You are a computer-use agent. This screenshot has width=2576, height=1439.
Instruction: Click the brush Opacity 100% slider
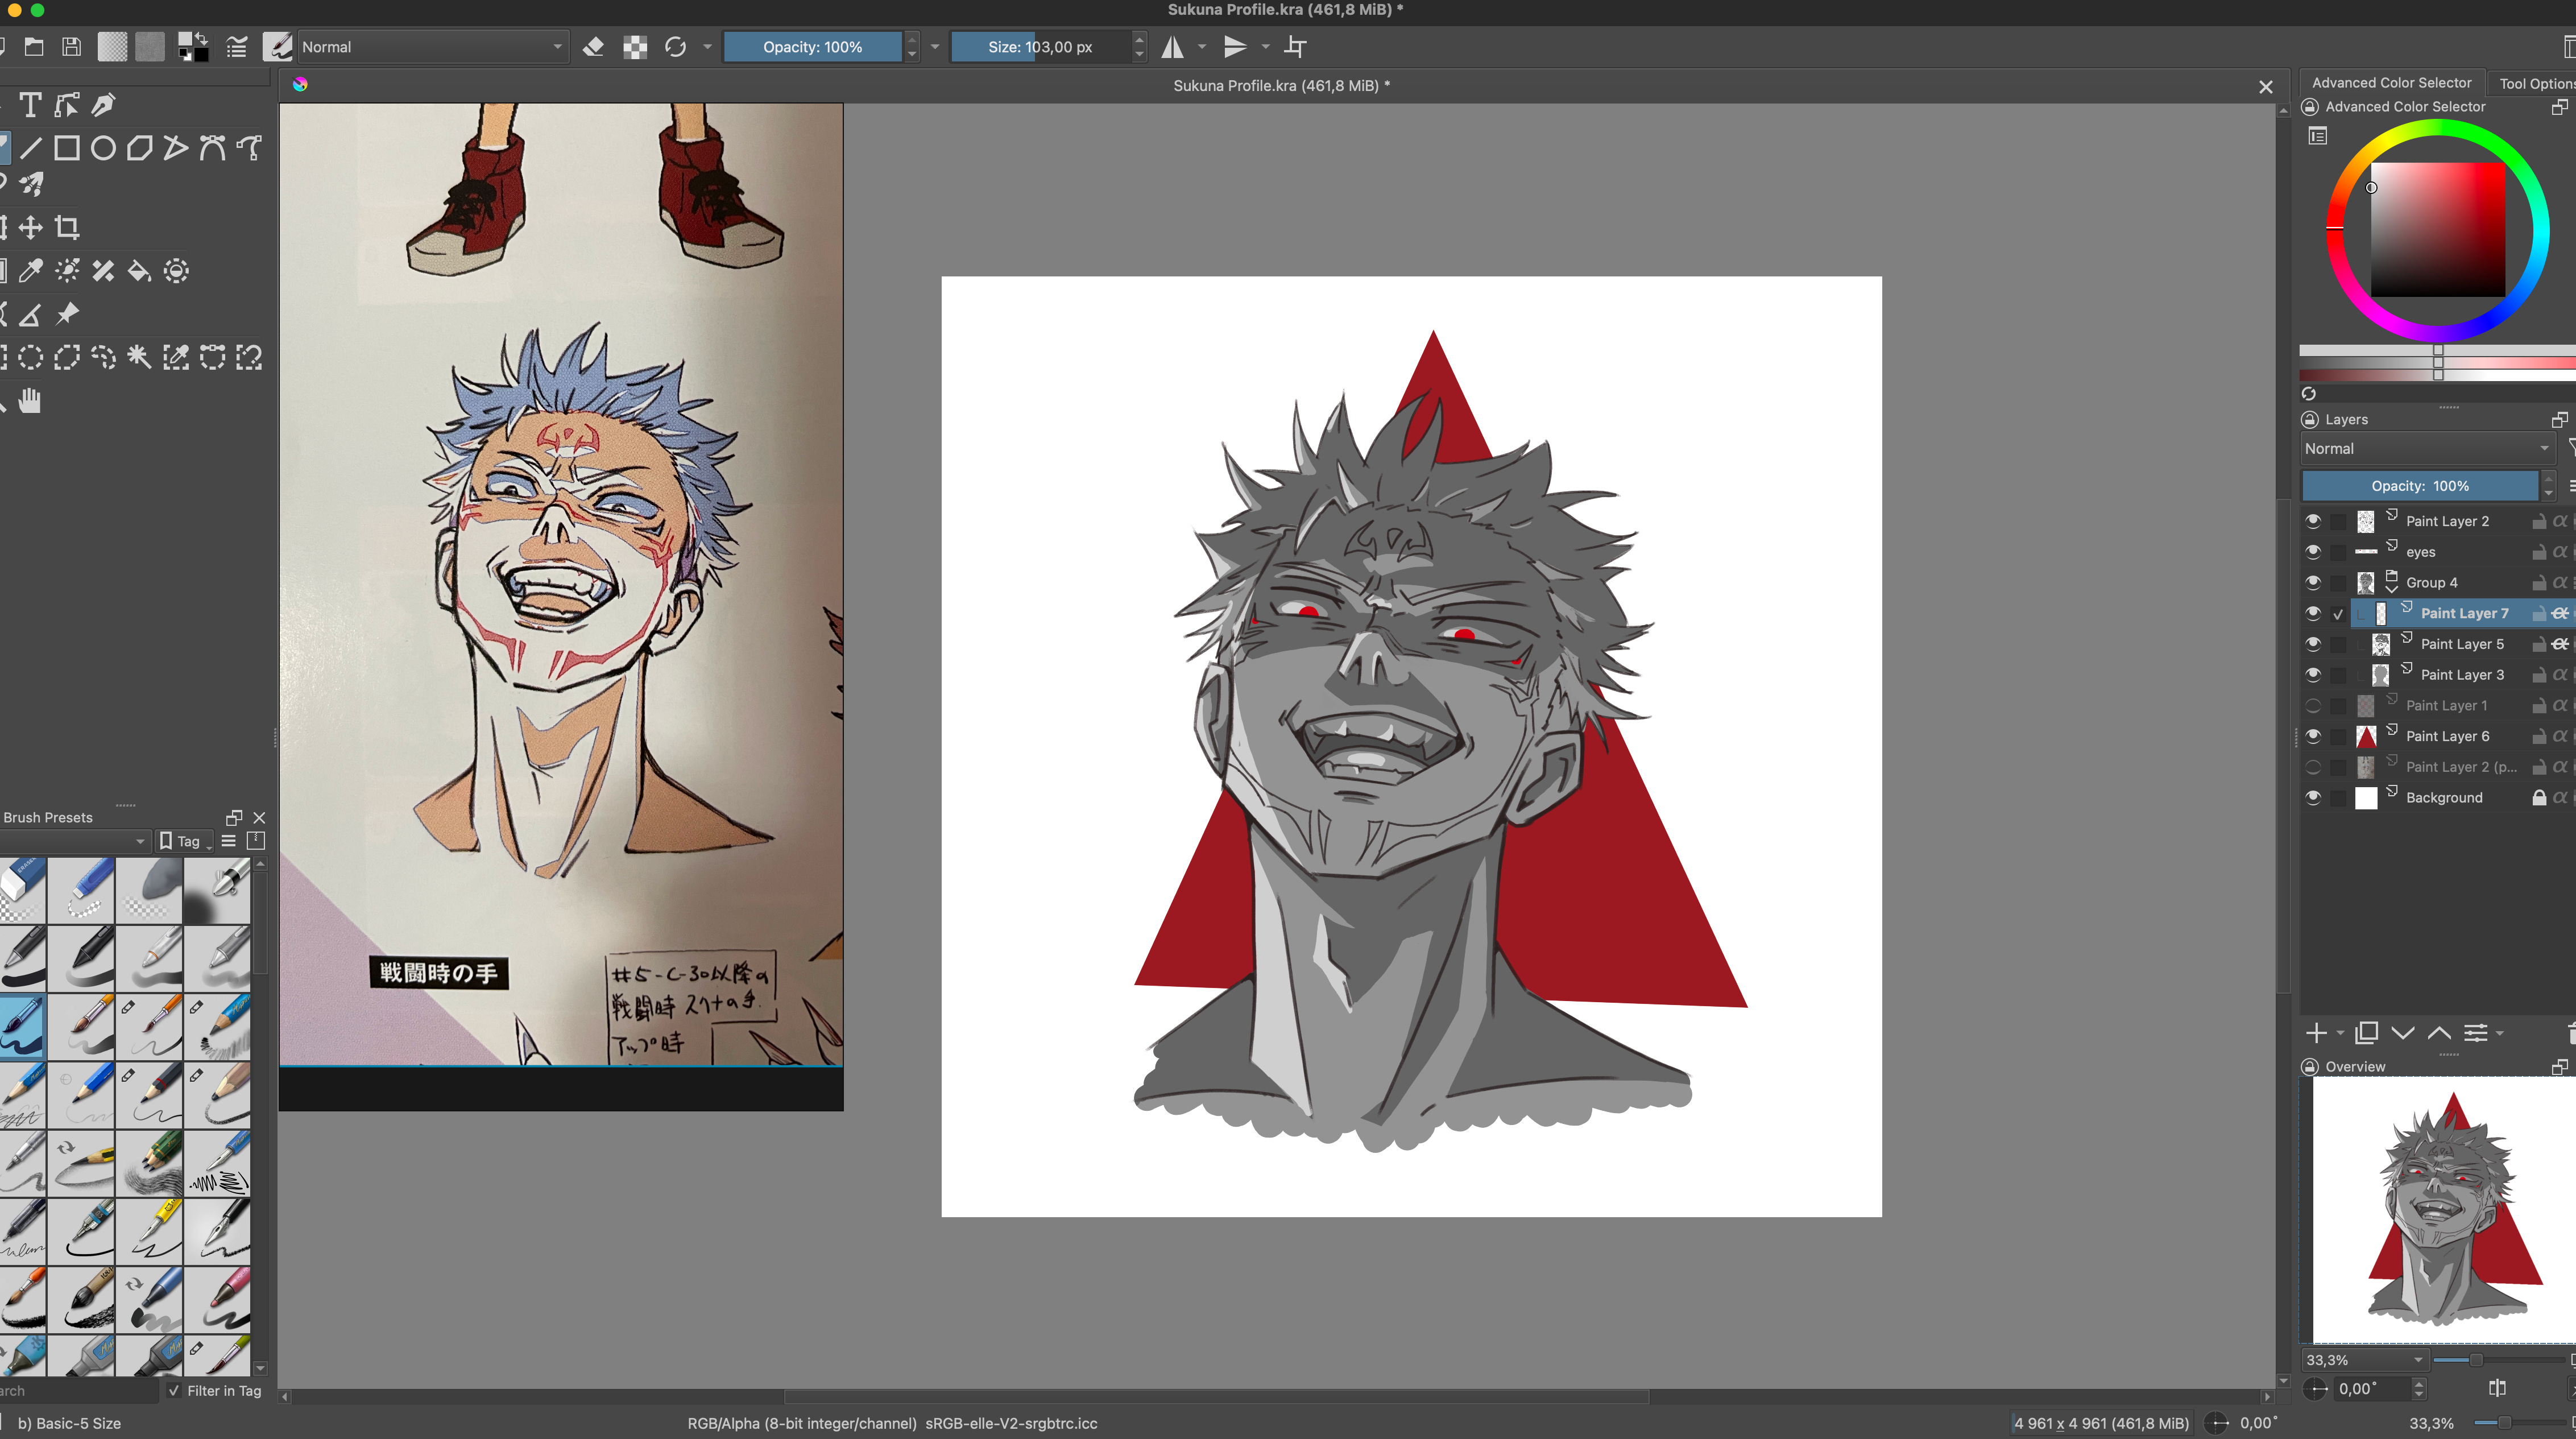pyautogui.click(x=812, y=47)
